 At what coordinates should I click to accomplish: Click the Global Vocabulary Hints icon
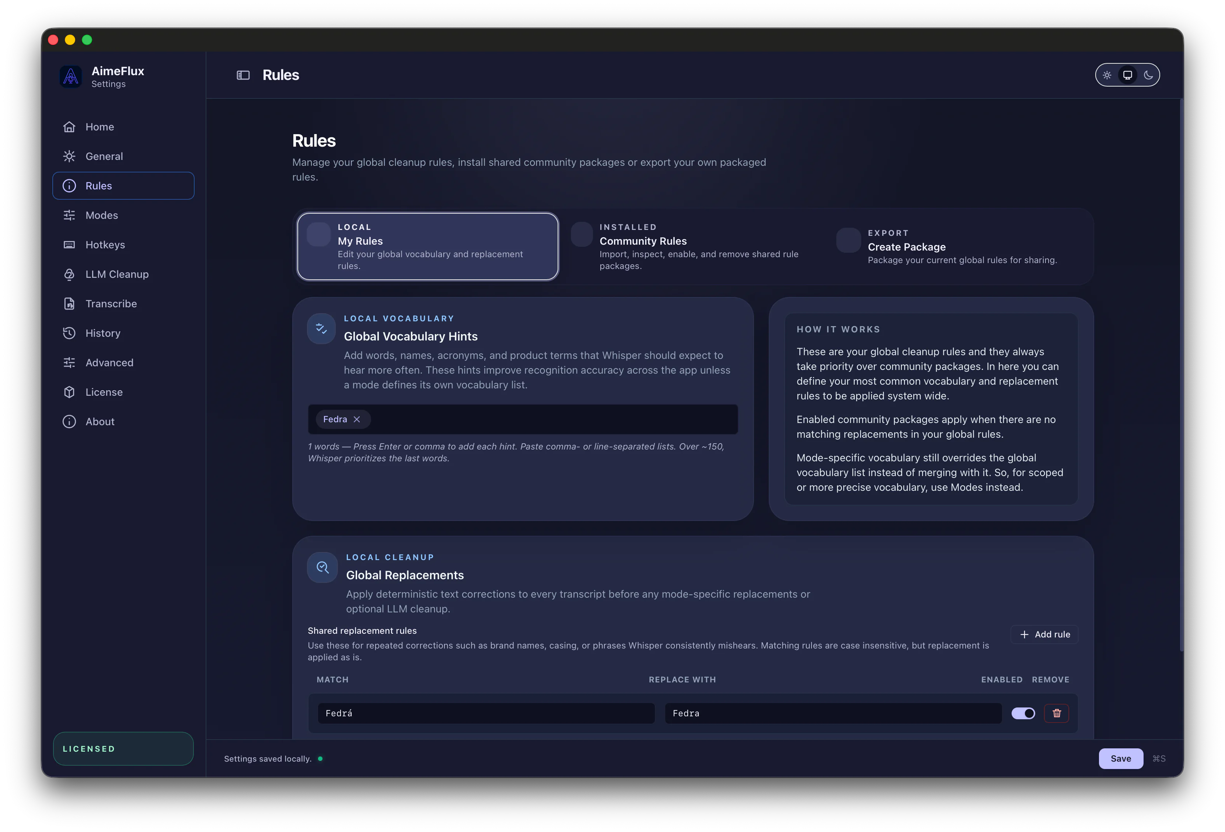coord(321,329)
